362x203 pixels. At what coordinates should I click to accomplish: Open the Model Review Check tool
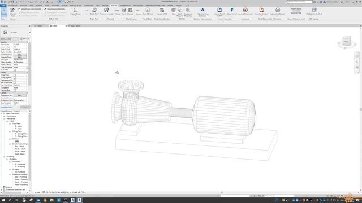tap(124, 11)
